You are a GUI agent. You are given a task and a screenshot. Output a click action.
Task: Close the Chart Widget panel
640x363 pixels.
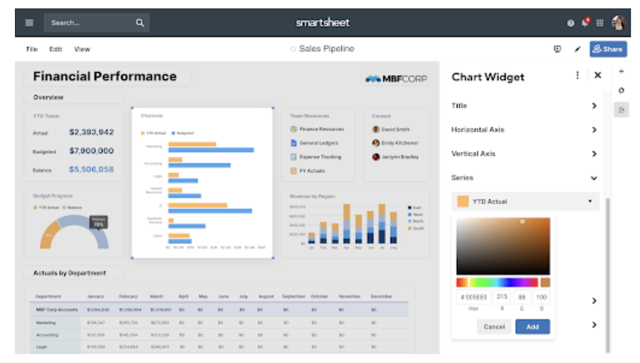597,76
